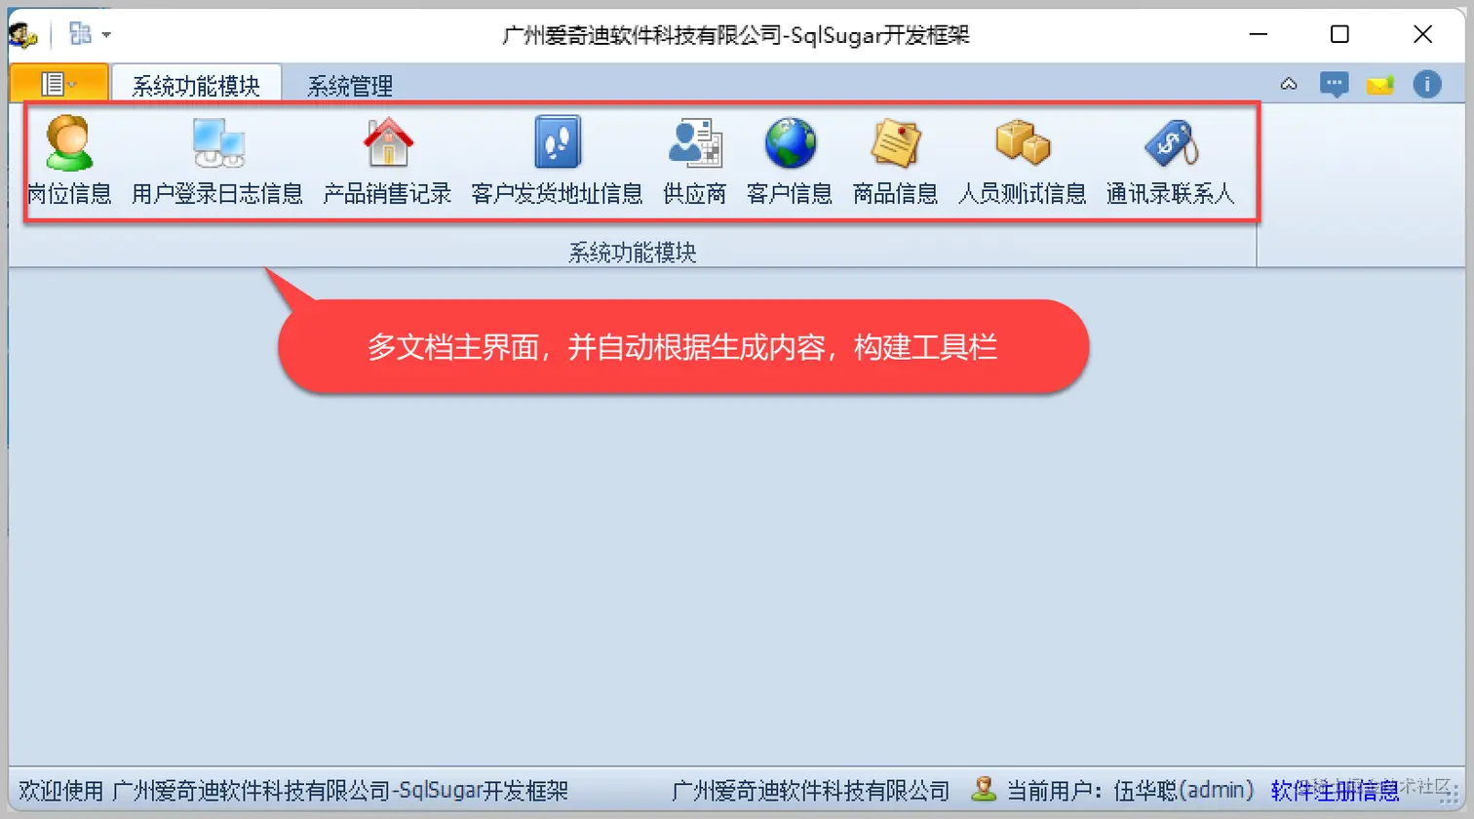Click the 欢迎使用 welcome status text

[x=293, y=791]
